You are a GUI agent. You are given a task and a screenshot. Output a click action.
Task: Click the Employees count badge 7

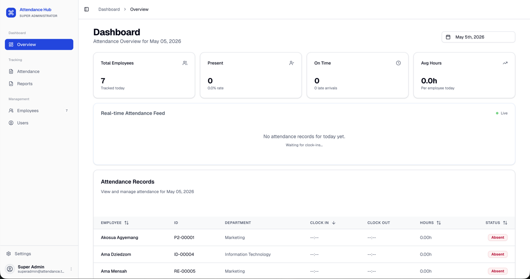(67, 111)
